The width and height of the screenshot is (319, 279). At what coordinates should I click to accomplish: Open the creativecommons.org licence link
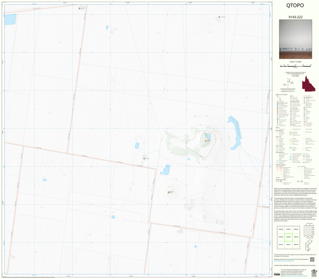pyautogui.click(x=296, y=276)
